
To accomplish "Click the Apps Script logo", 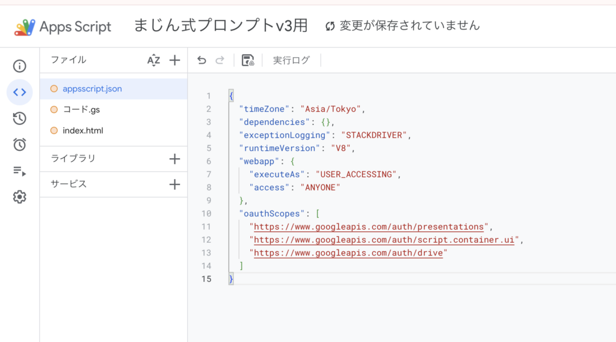I will [63, 27].
